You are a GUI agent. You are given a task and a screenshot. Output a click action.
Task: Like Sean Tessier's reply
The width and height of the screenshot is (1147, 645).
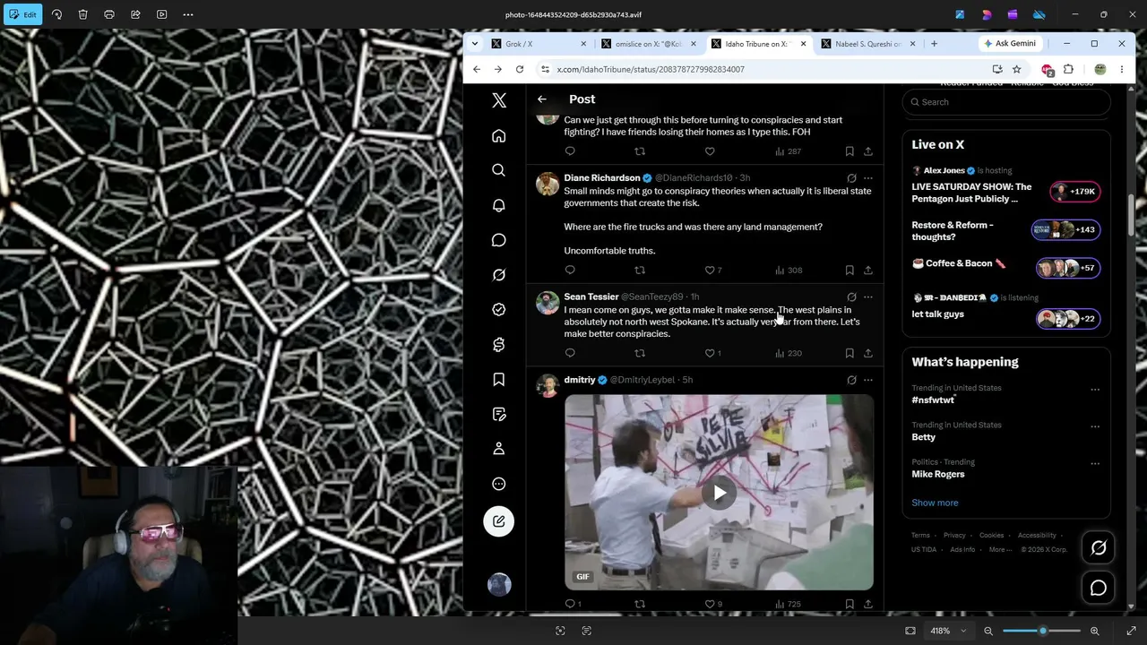(710, 353)
